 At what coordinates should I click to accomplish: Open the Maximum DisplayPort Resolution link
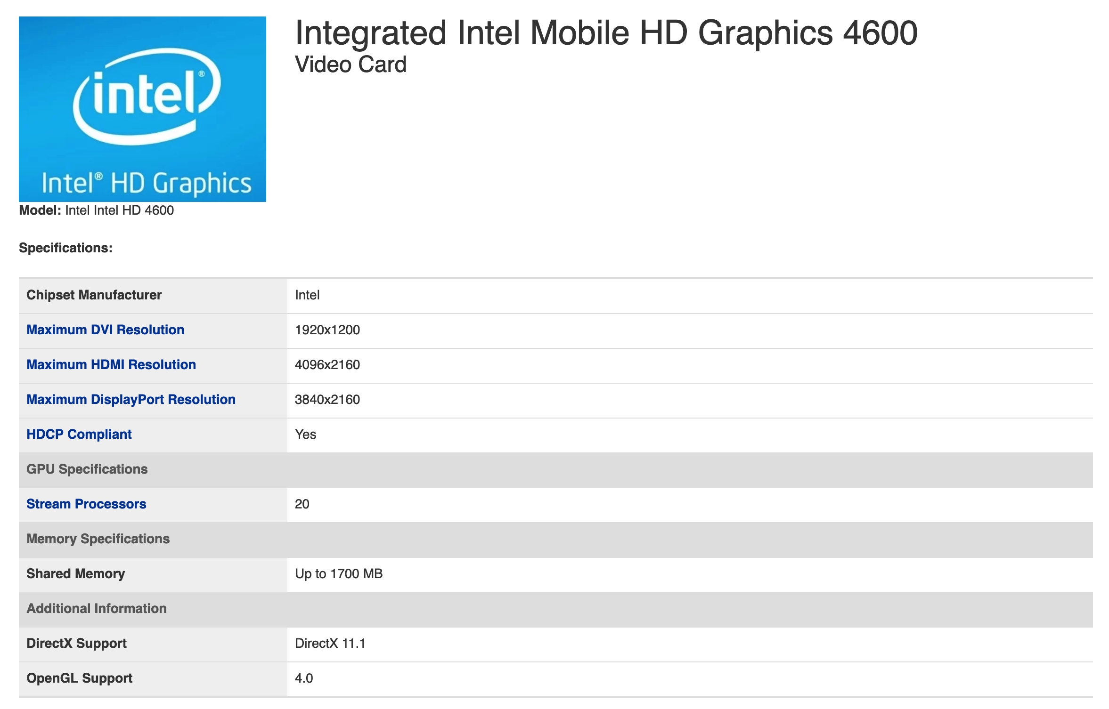click(131, 399)
